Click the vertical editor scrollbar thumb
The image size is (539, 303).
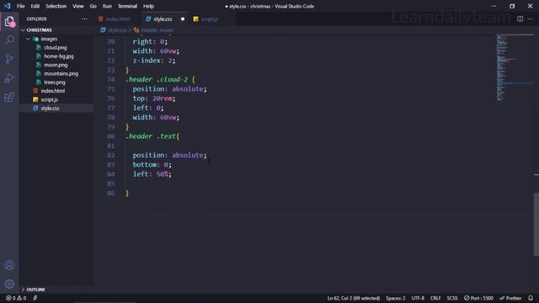coord(536,225)
